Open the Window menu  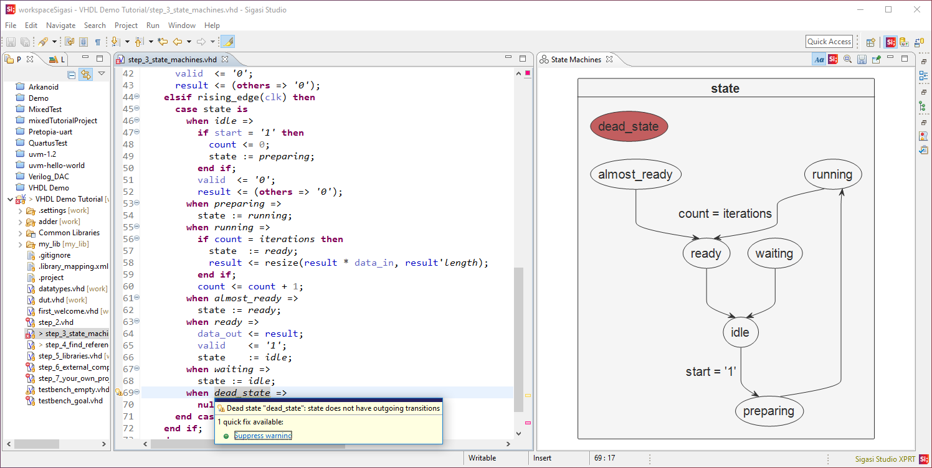[182, 26]
